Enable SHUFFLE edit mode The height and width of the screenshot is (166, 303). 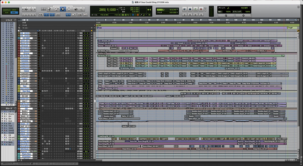7,10
